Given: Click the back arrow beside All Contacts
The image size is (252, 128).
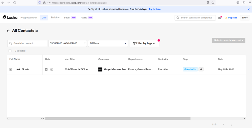Looking at the screenshot, I should (8, 31).
